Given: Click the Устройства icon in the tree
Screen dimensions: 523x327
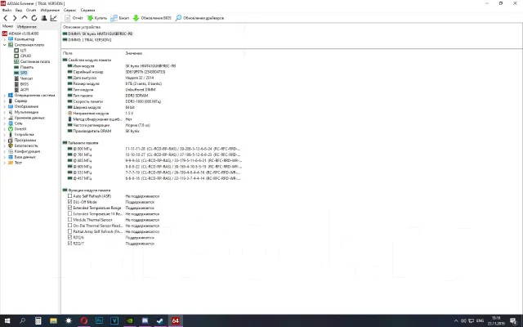Looking at the screenshot, I should tap(11, 134).
